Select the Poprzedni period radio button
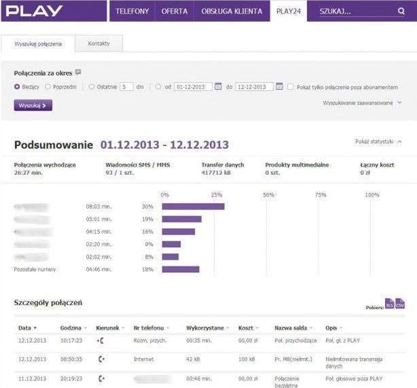The width and height of the screenshot is (417, 388). 48,87
